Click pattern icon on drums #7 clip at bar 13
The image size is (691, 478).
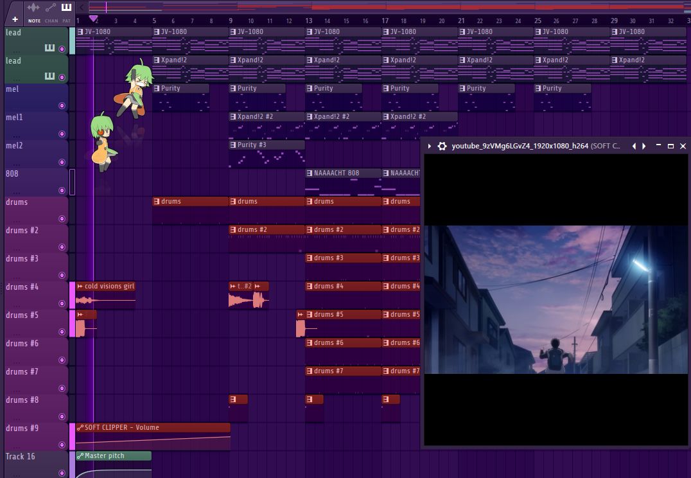310,371
